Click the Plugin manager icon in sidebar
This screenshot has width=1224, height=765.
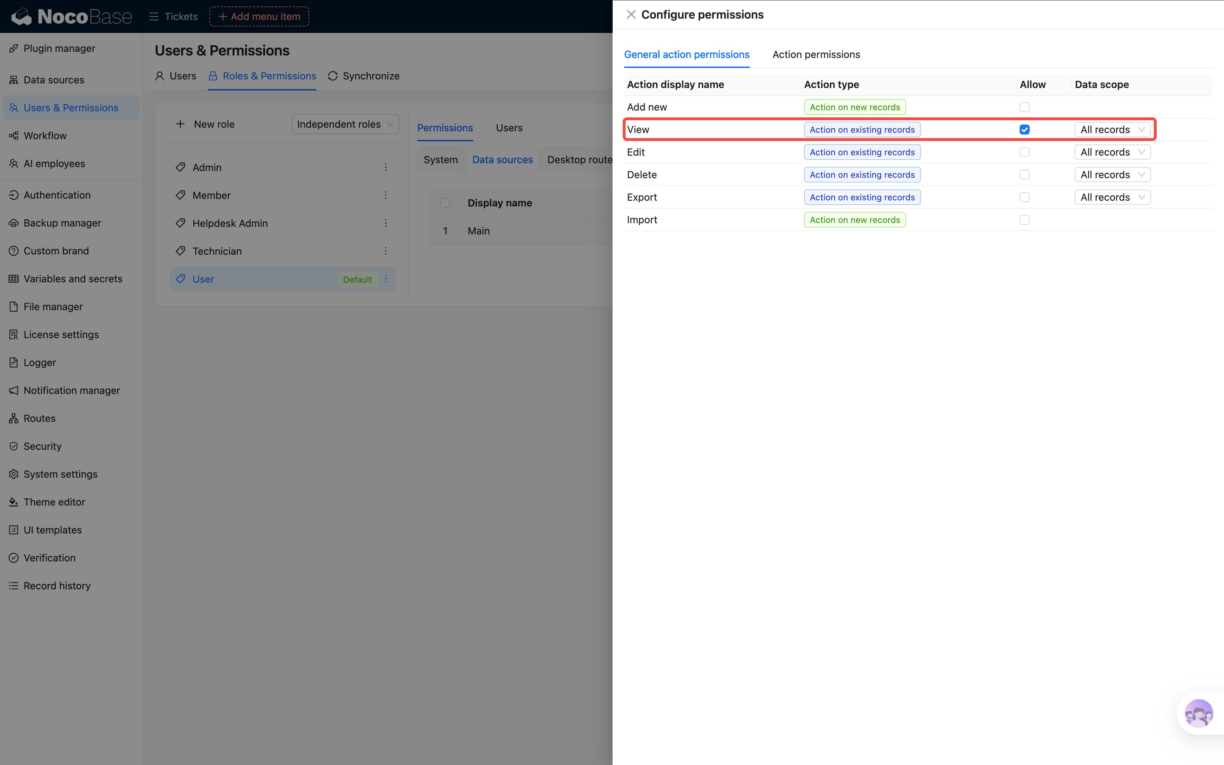pyautogui.click(x=14, y=49)
